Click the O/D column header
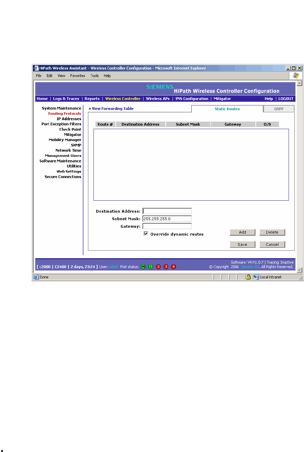The image size is (304, 452). pos(267,124)
